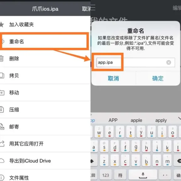Tap the microphone space bar key
Viewport: 181px width, 181px height.
[143, 175]
